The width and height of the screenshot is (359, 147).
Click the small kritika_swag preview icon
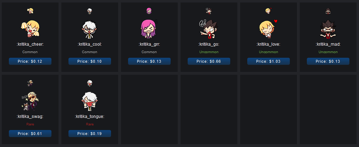[30, 83]
